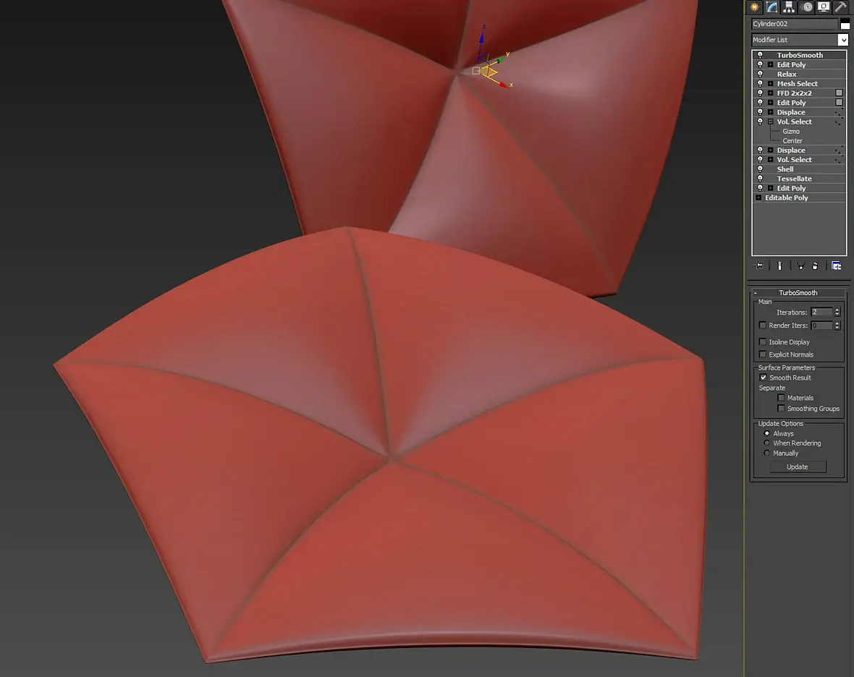Select the Always update option
The width and height of the screenshot is (854, 677).
pyautogui.click(x=767, y=433)
